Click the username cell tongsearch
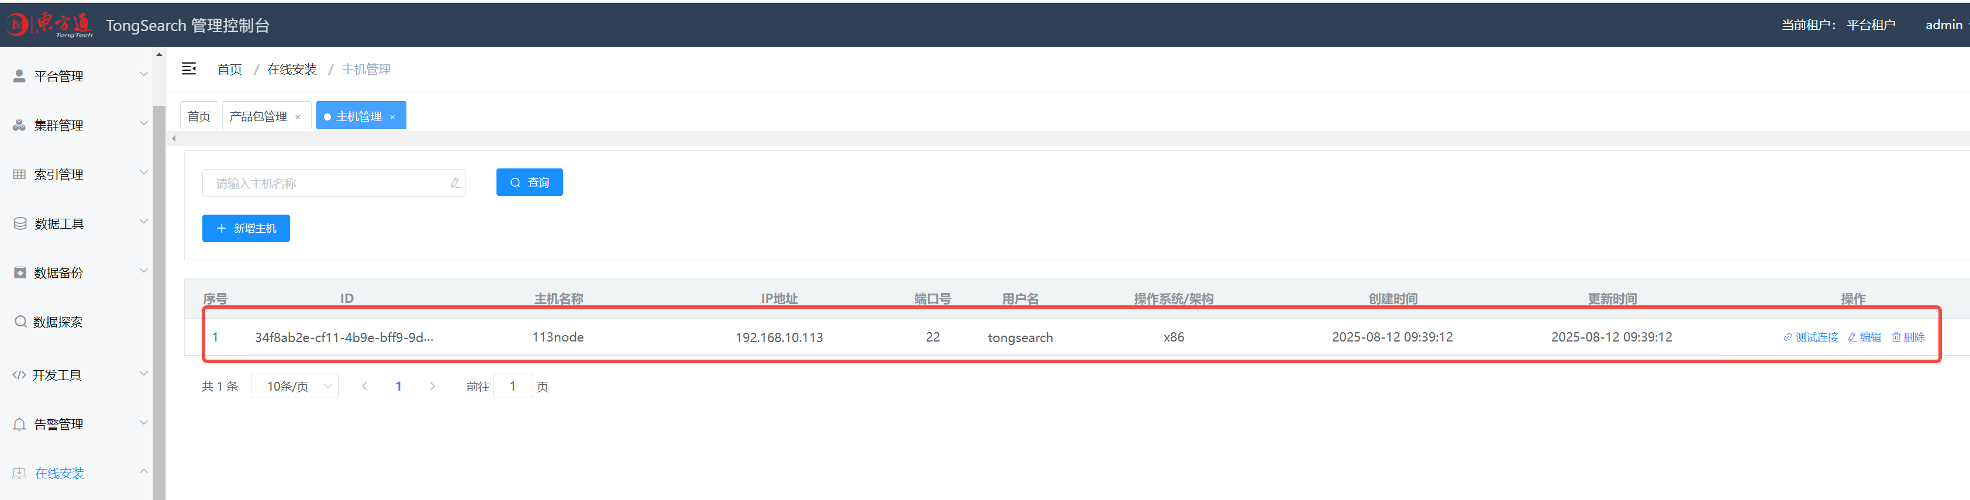This screenshot has height=500, width=1970. click(x=1020, y=337)
